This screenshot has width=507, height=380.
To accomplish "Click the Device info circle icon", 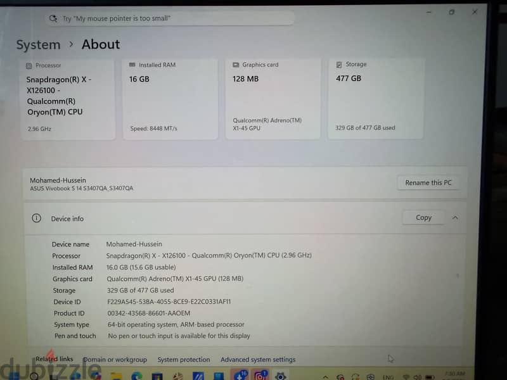I will click(36, 218).
